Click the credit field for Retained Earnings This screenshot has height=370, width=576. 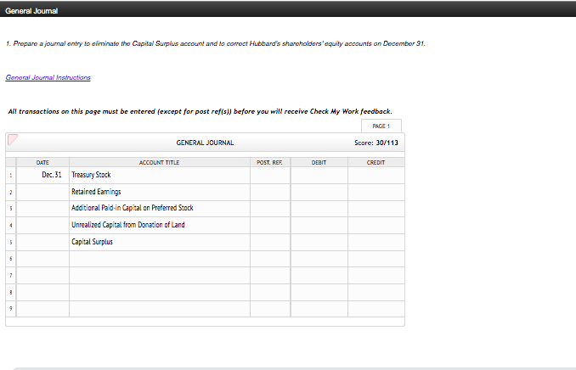coord(376,192)
